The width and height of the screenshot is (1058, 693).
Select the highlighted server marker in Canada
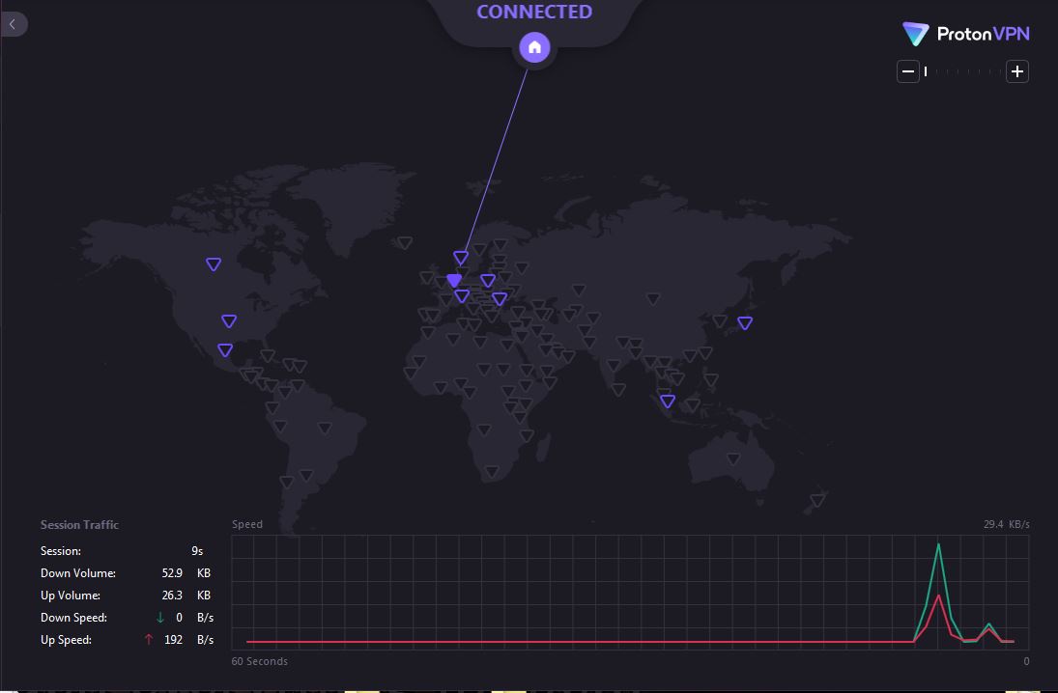[x=214, y=263]
